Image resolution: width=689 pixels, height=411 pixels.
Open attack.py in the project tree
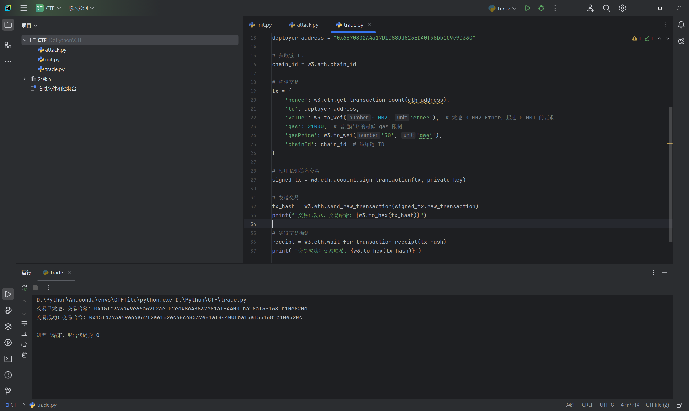[56, 50]
